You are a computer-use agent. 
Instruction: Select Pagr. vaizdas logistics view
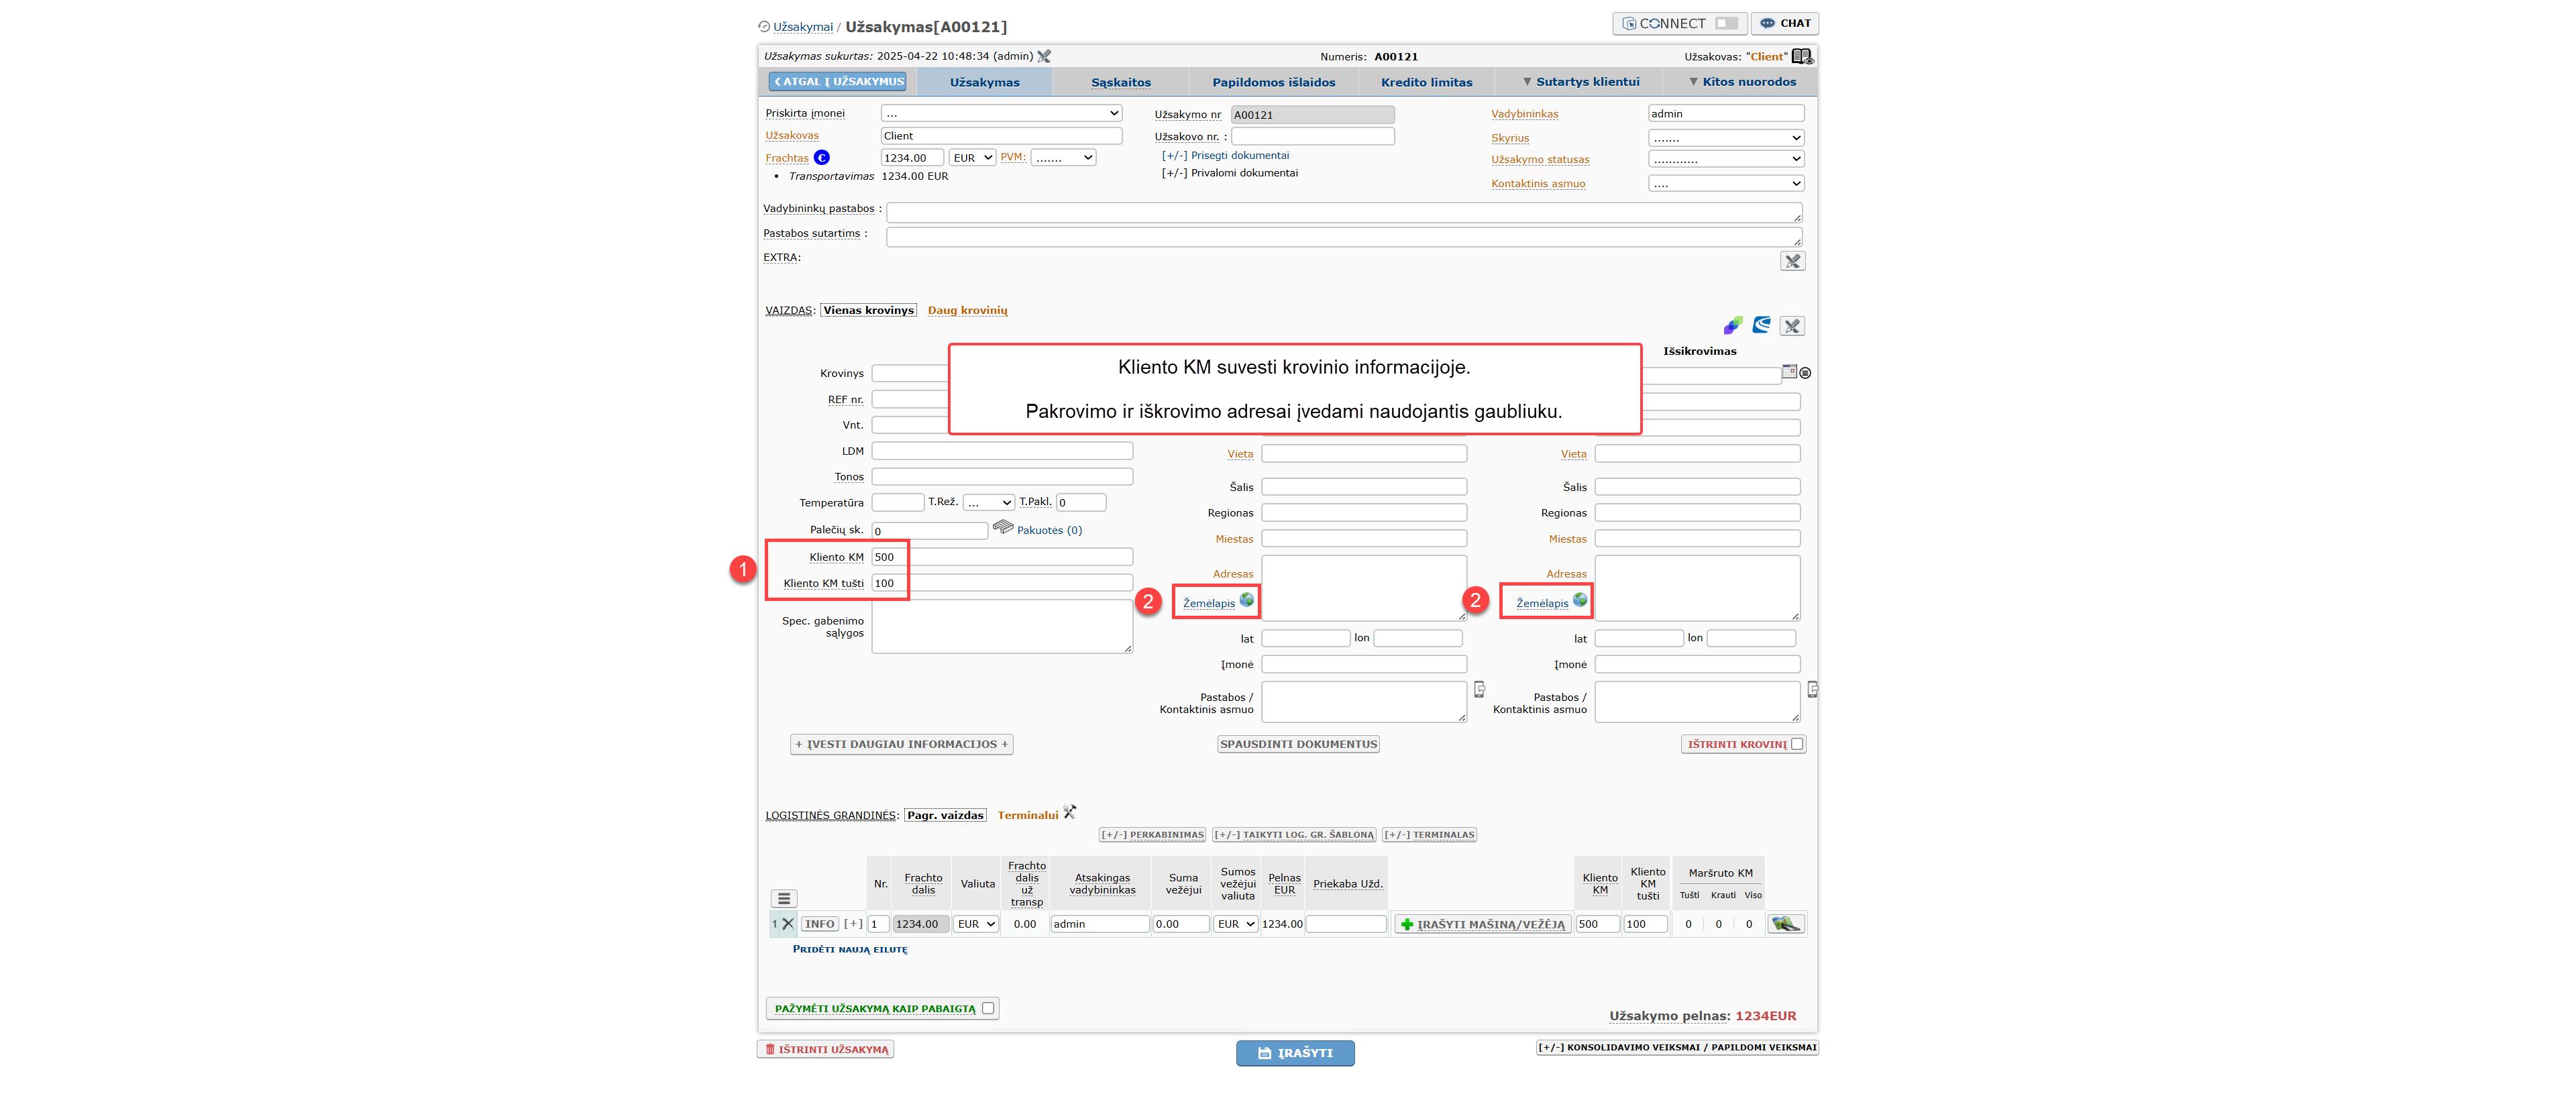pos(945,816)
